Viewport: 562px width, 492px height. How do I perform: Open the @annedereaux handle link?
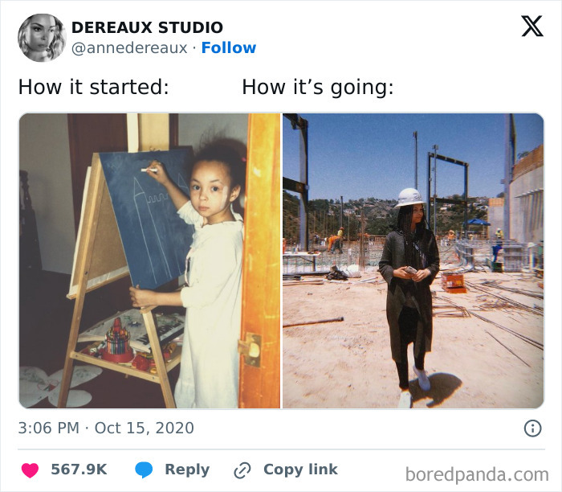(129, 48)
